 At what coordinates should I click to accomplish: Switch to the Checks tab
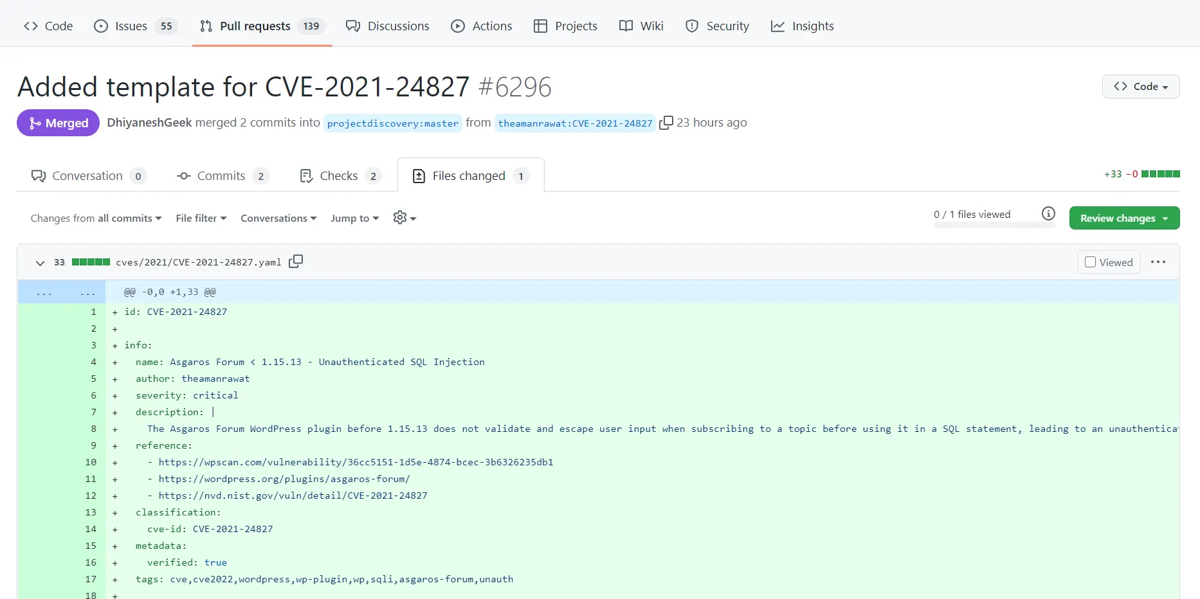(x=340, y=176)
